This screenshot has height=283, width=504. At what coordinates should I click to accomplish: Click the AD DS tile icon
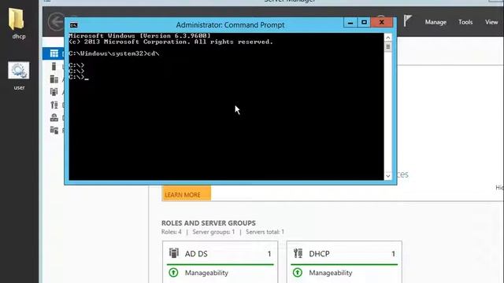174,253
